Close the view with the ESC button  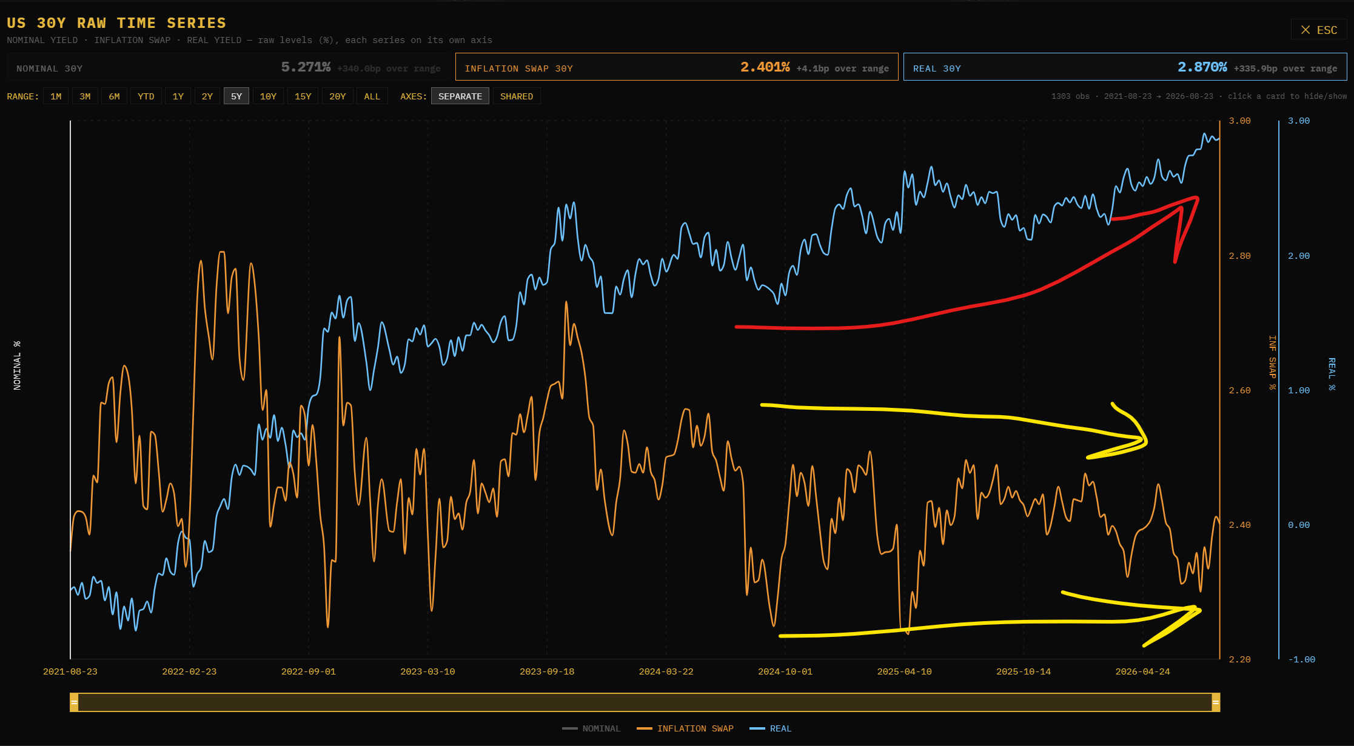pos(1319,30)
